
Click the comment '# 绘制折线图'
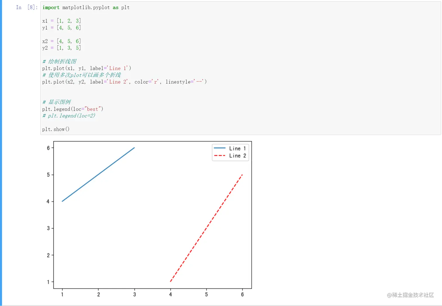point(59,61)
